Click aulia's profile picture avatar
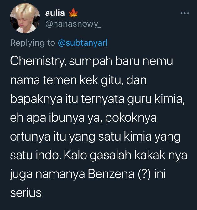Viewport: 197px width, 210px height. point(25,18)
